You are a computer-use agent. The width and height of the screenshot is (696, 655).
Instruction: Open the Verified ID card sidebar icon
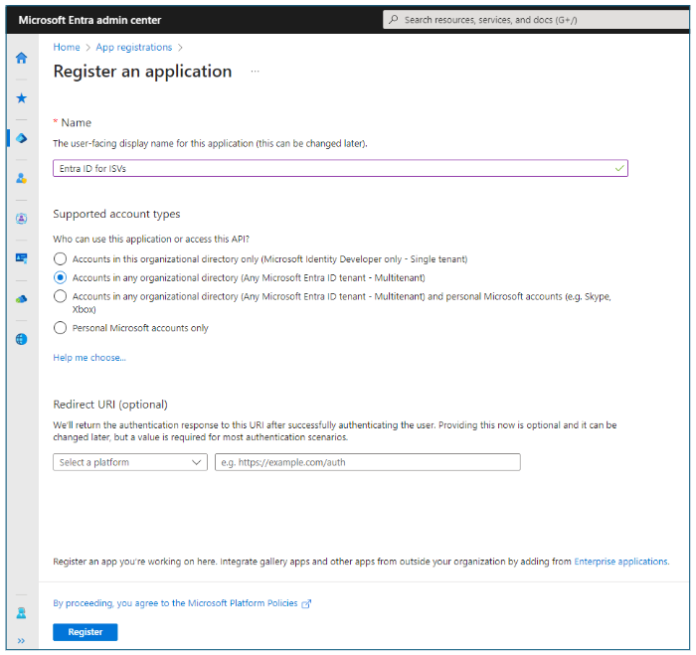pos(21,258)
